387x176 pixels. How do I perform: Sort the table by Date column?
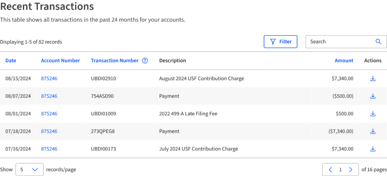point(11,61)
